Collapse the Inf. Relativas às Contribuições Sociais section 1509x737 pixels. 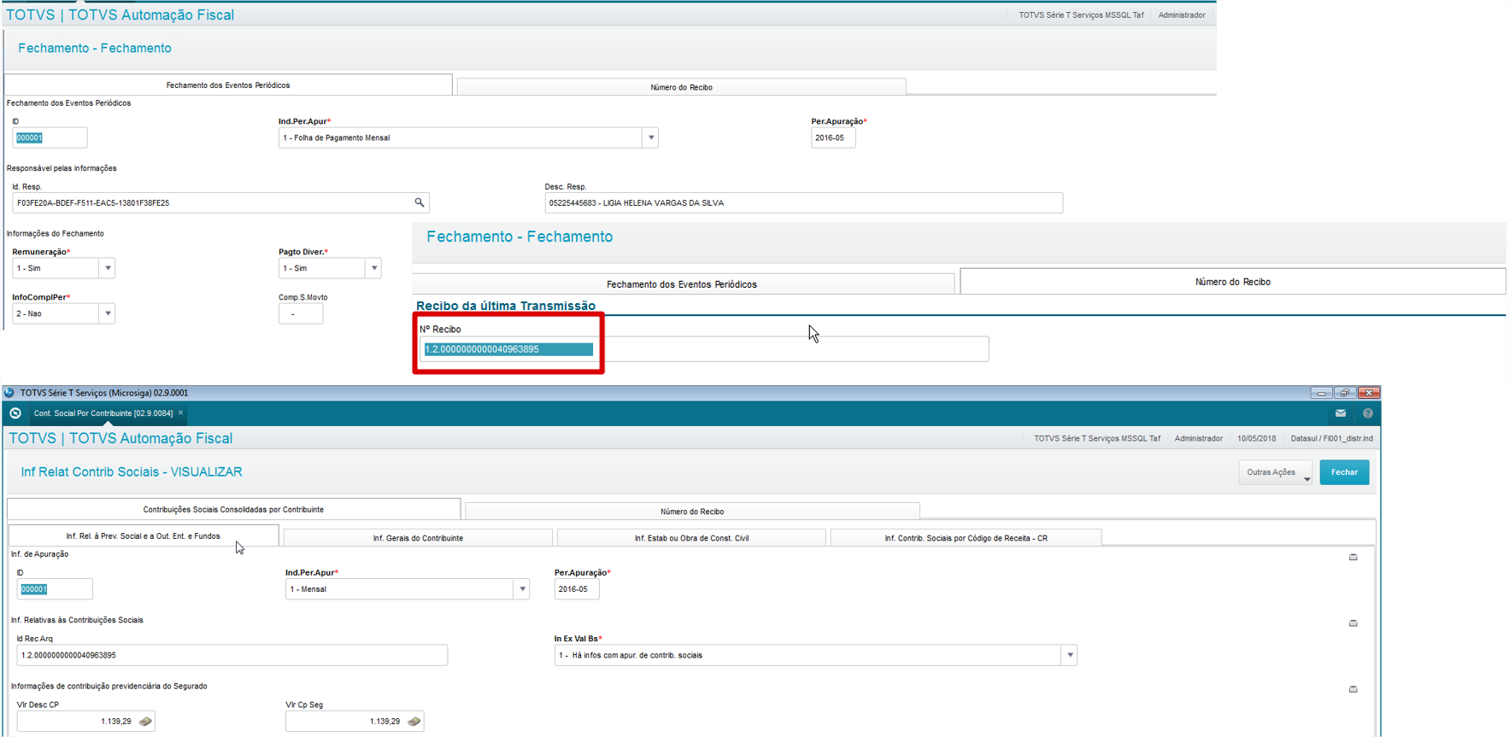click(x=1353, y=623)
